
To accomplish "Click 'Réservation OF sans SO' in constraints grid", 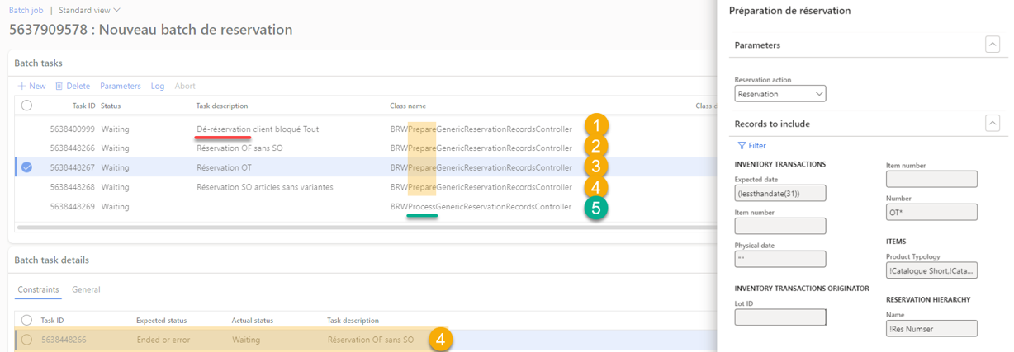I will (x=371, y=340).
